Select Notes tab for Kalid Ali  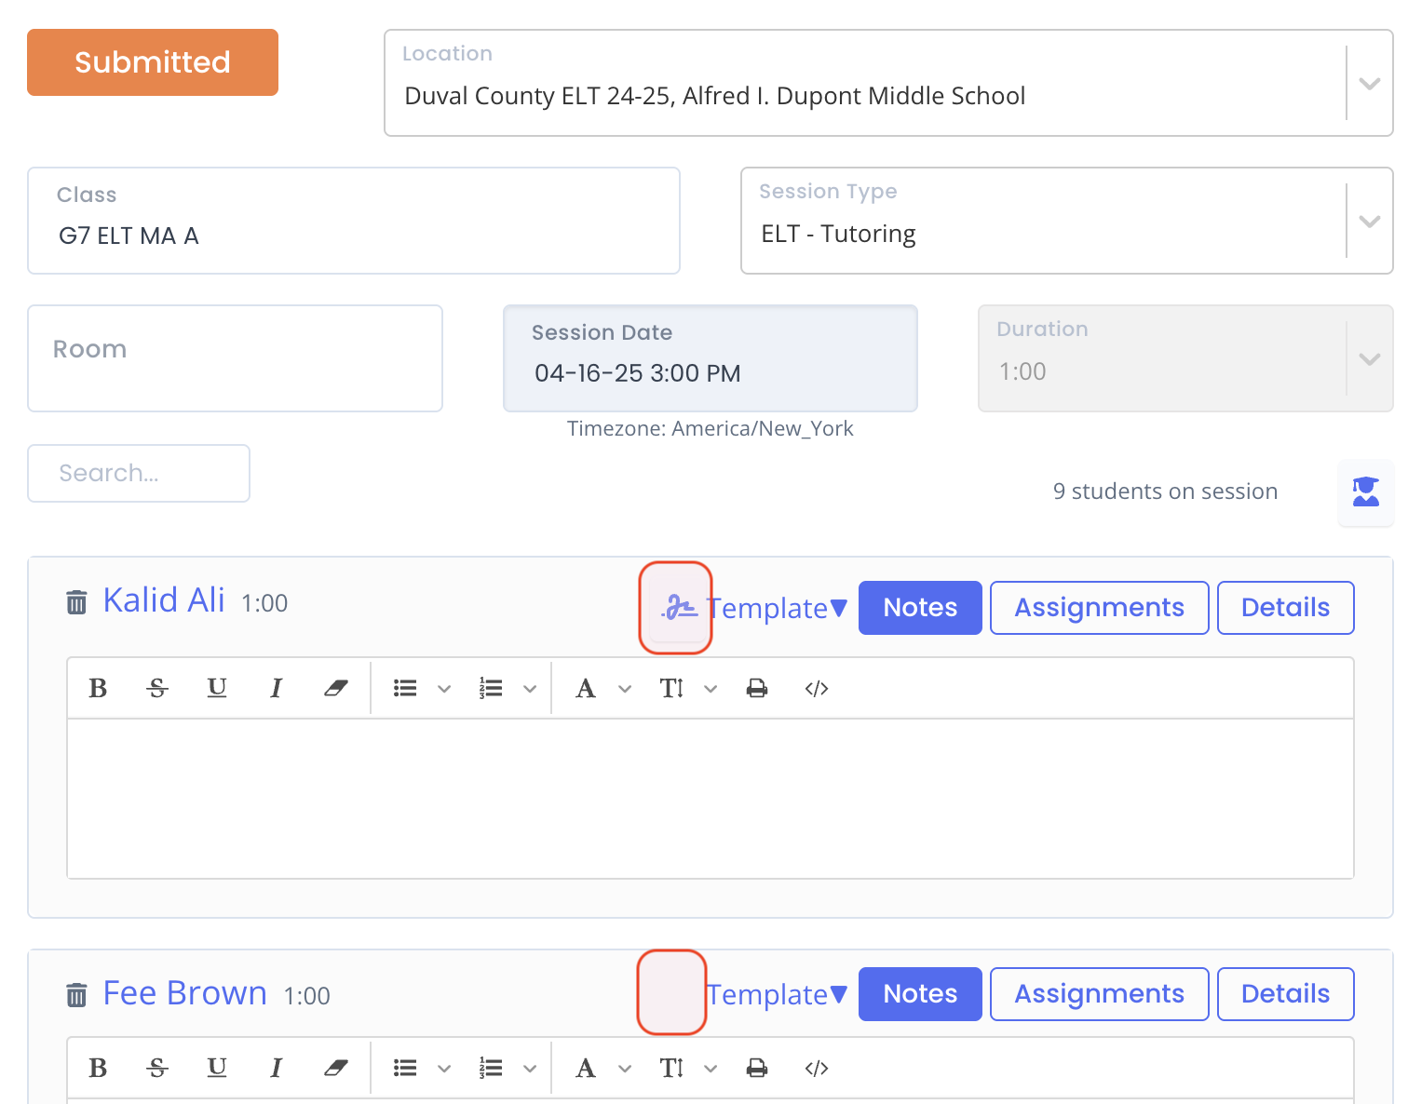[920, 608]
